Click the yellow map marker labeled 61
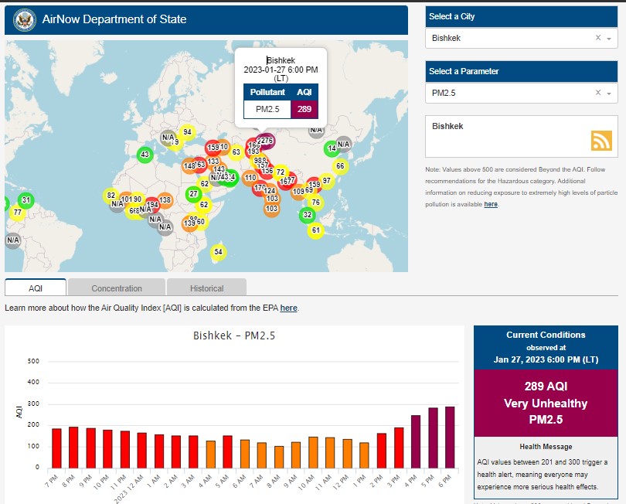This screenshot has width=626, height=504. (x=315, y=230)
